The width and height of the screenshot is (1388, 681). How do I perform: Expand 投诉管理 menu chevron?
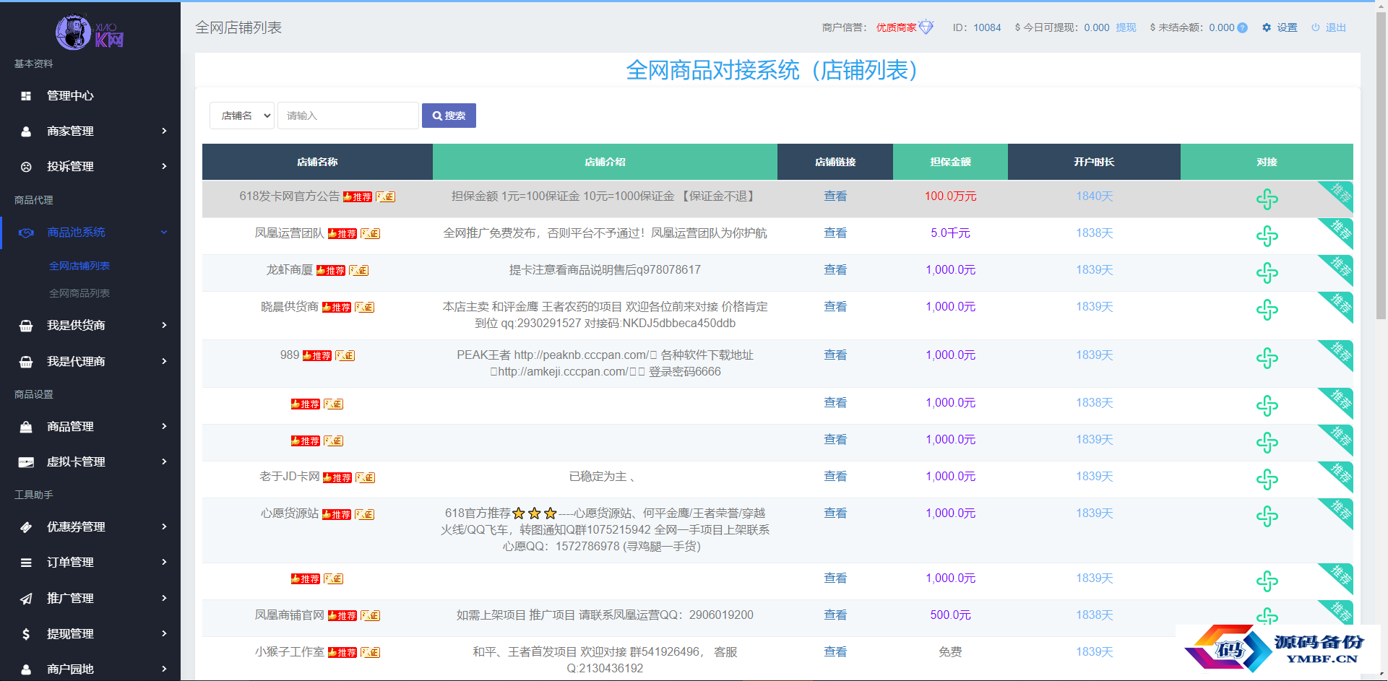pos(164,167)
